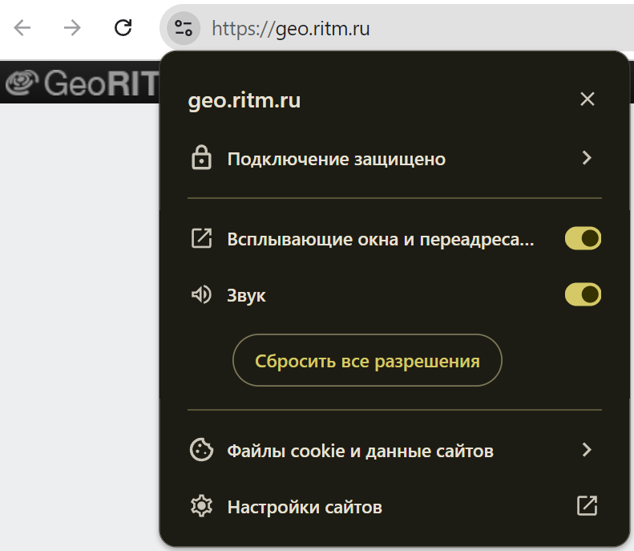Image resolution: width=634 pixels, height=551 pixels.
Task: Open "Файлы cookie и данные сайтов"
Action: click(360, 451)
